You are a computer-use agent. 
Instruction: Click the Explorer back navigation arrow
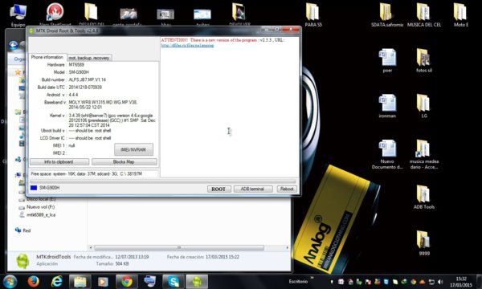point(13,46)
